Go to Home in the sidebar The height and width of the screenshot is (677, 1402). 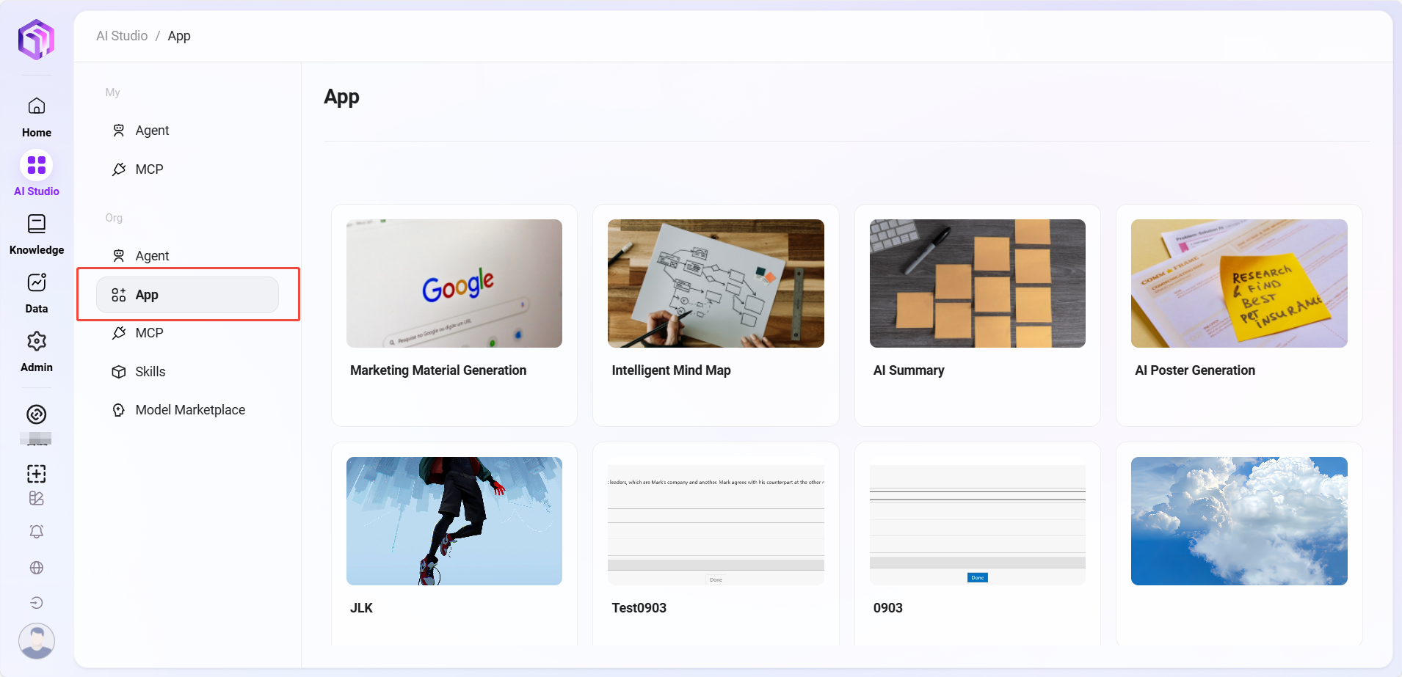(x=37, y=117)
